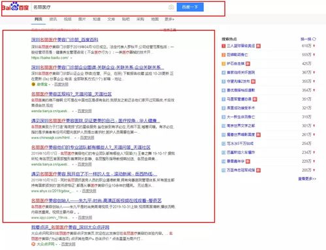This screenshot has height=250, width=326.
Task: Open 百度快照 beside www.iqiyi.com URL
Action: click(x=85, y=217)
